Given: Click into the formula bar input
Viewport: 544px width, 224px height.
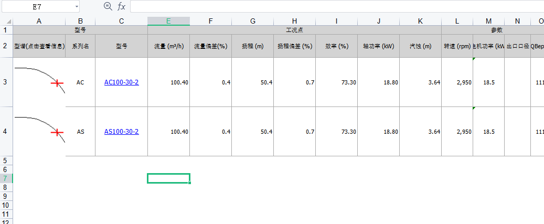Looking at the screenshot, I should coord(337,6).
